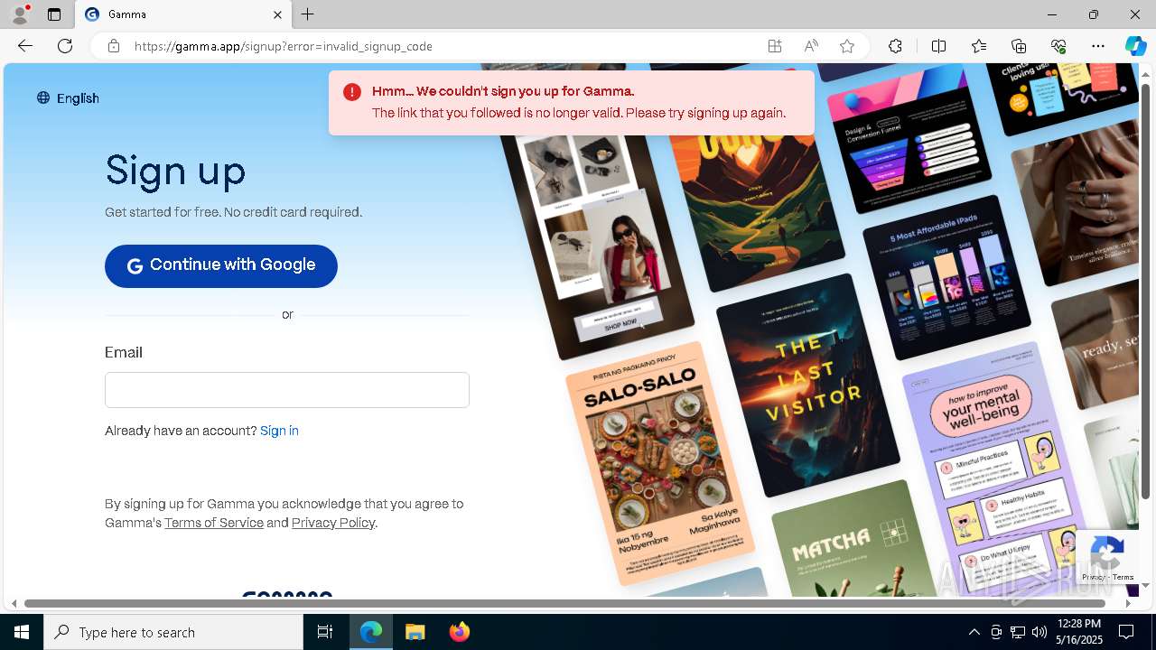
Task: Click the taskbar search box
Action: tap(173, 632)
